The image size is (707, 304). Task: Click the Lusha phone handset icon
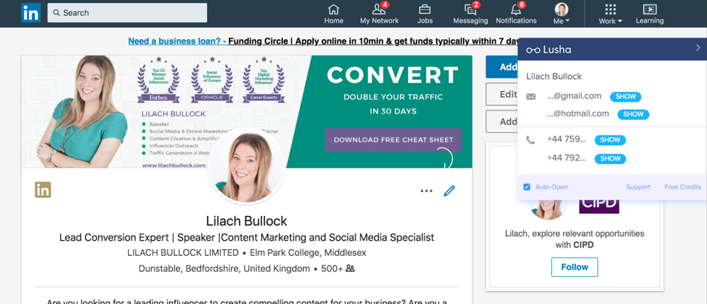(531, 140)
